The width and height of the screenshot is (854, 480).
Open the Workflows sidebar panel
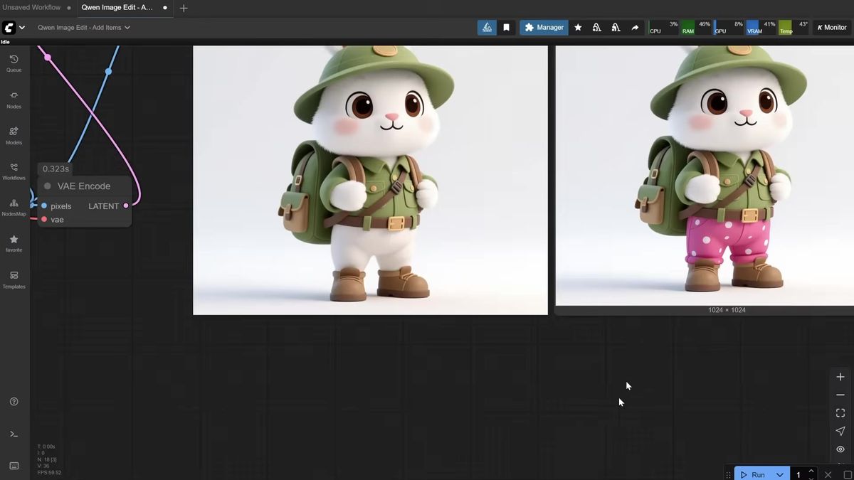pyautogui.click(x=14, y=171)
